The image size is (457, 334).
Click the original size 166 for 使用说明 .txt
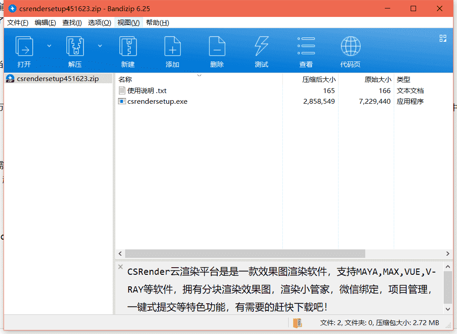384,91
